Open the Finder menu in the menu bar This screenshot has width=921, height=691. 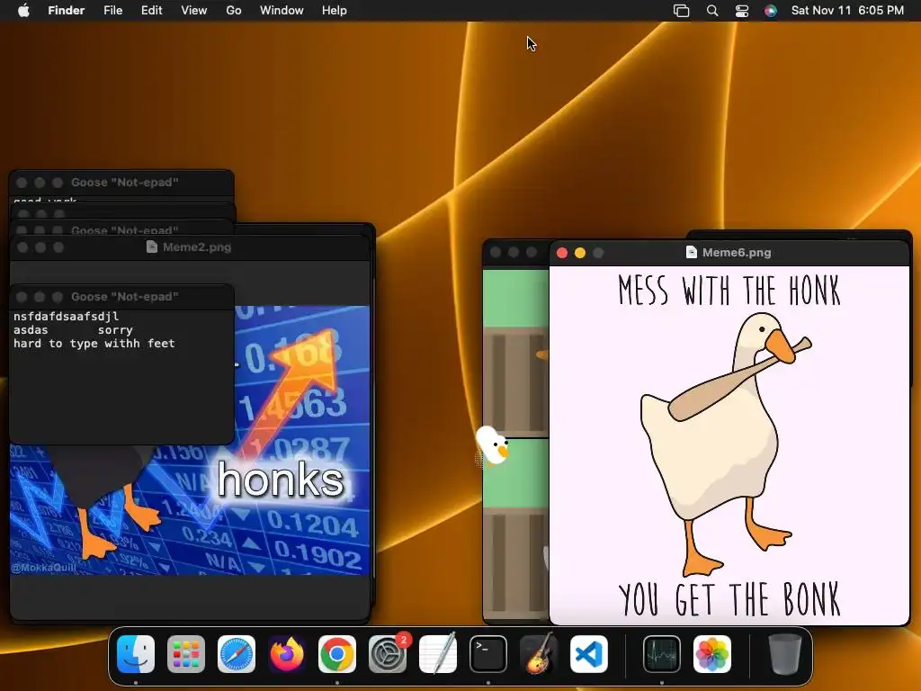point(66,11)
